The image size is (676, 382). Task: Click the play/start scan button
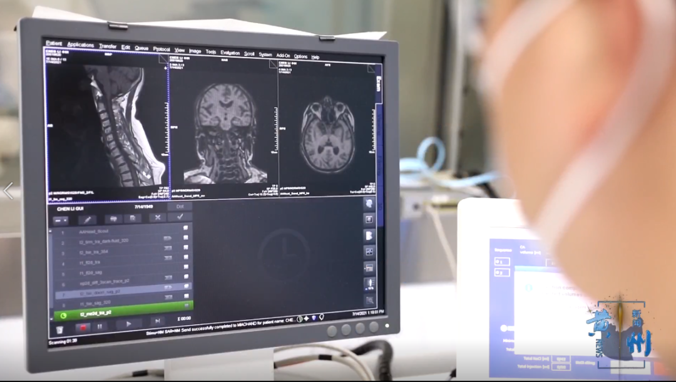[128, 324]
